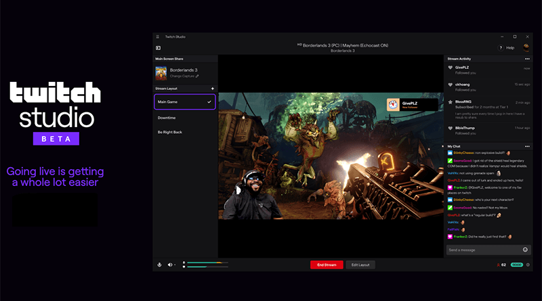Open the hamburger menu in Twitch Studio
542x301 pixels.
[x=158, y=37]
